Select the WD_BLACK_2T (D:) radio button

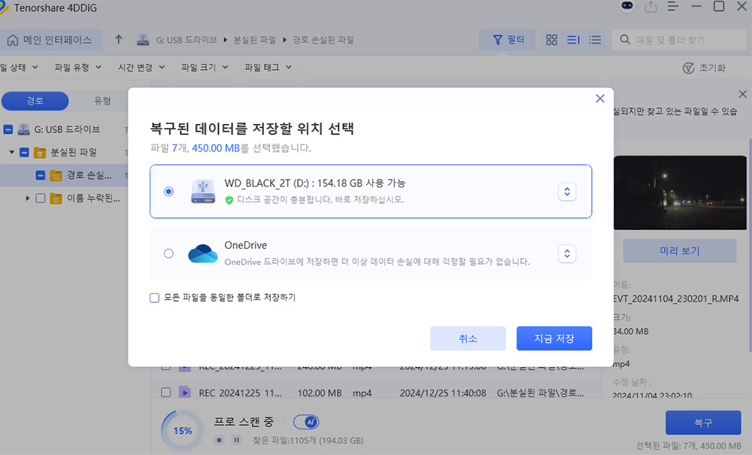[x=168, y=191]
